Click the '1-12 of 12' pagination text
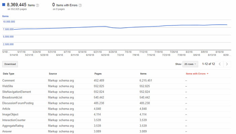This screenshot has width=236, height=134. click(x=208, y=64)
